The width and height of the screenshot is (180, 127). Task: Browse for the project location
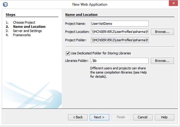(x=164, y=32)
